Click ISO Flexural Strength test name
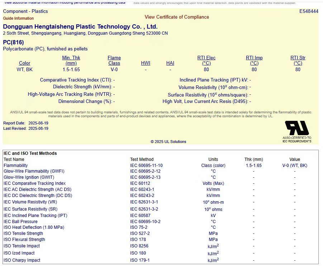 [x=24, y=239]
